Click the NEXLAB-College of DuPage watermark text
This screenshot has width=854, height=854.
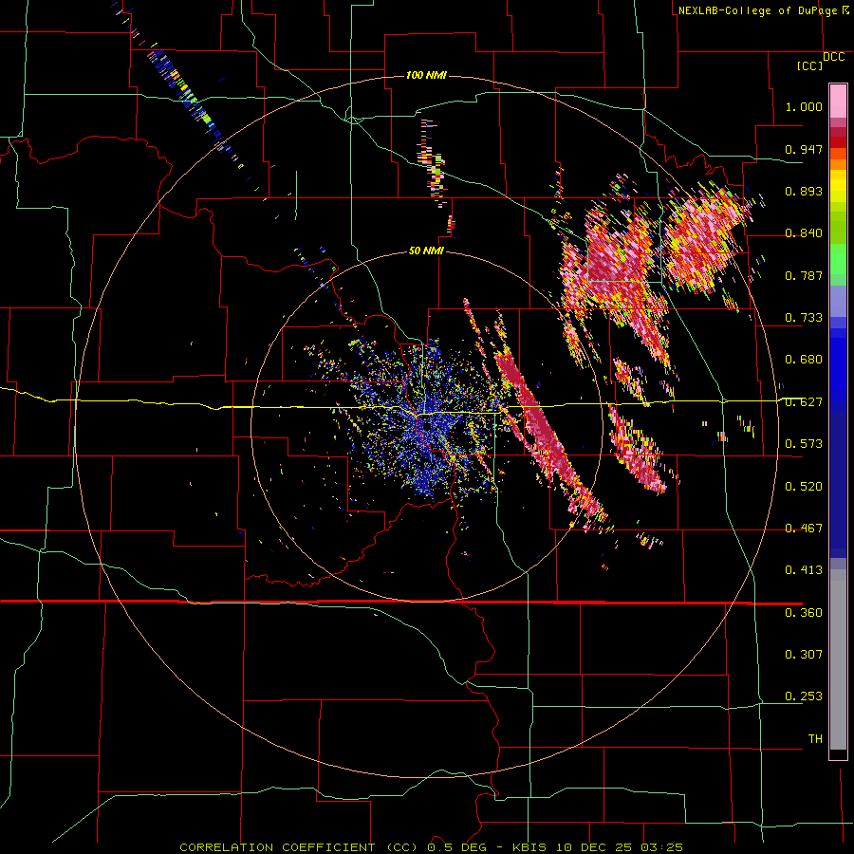point(757,10)
